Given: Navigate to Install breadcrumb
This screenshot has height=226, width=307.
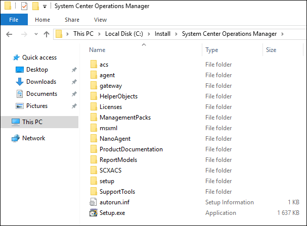Looking at the screenshot, I should (162, 34).
